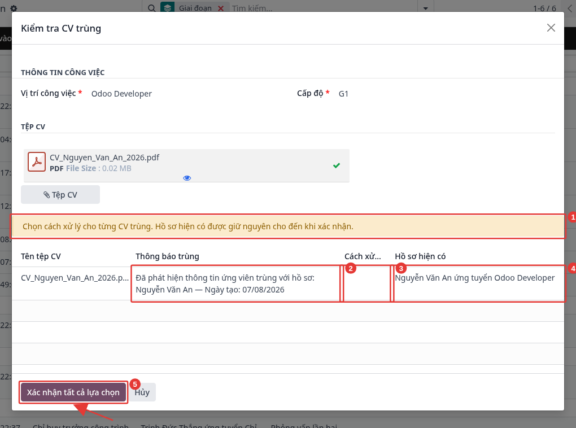This screenshot has height=428, width=576.
Task: Click the Tên tệp CV column header
Action: [41, 256]
